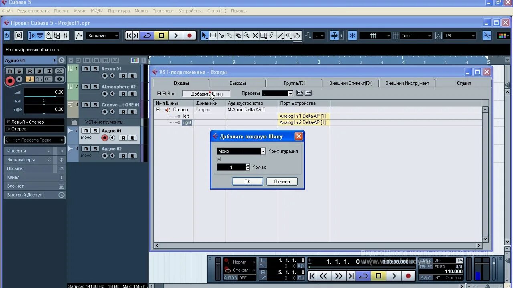Viewport: 513px width, 288px height.
Task: Open the Mixer from toolbar
Action: (65, 36)
